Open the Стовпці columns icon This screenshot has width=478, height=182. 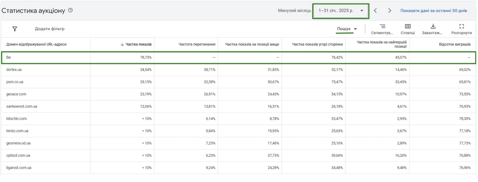[x=408, y=26]
